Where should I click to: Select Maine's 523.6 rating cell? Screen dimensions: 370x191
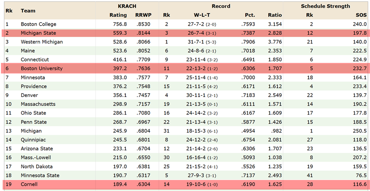[x=121, y=51]
